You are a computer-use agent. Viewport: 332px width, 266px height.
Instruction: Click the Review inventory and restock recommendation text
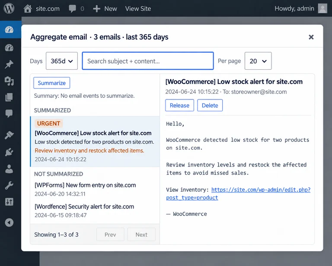pyautogui.click(x=89, y=151)
